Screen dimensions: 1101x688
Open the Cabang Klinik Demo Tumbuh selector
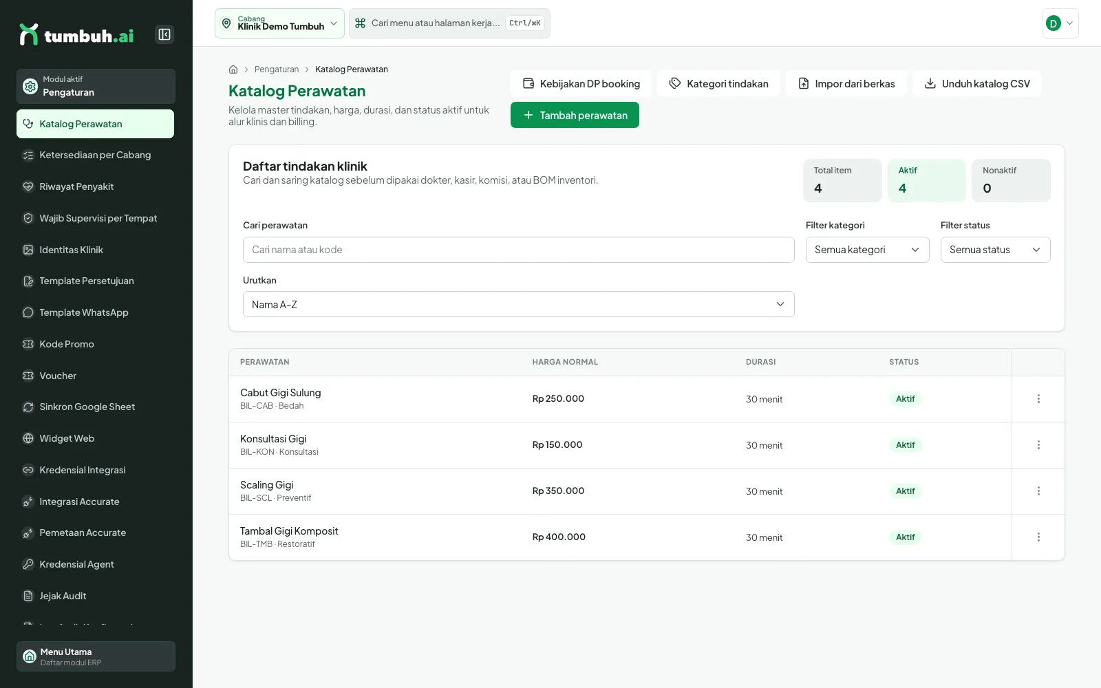(279, 23)
